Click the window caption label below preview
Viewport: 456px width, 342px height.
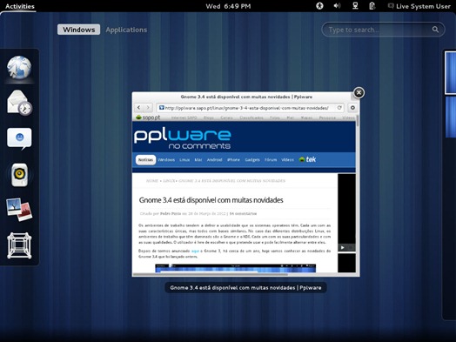[245, 288]
